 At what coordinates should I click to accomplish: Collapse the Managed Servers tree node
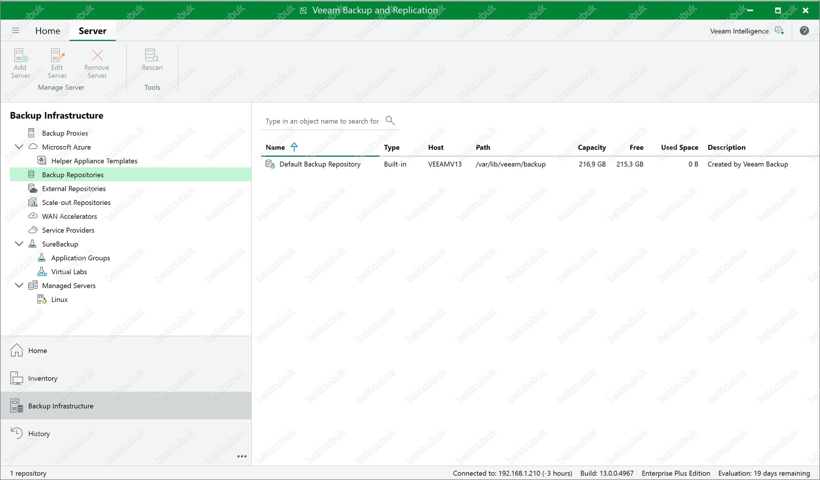pos(19,285)
